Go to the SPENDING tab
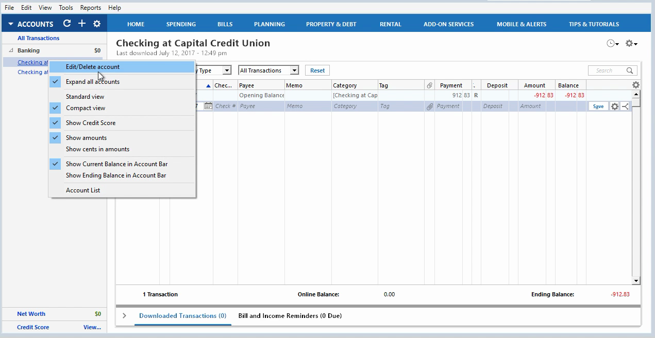Screen dimensions: 655x338 click(181, 24)
